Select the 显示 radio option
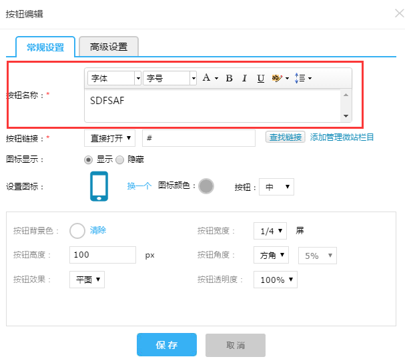405x361 pixels. point(88,159)
